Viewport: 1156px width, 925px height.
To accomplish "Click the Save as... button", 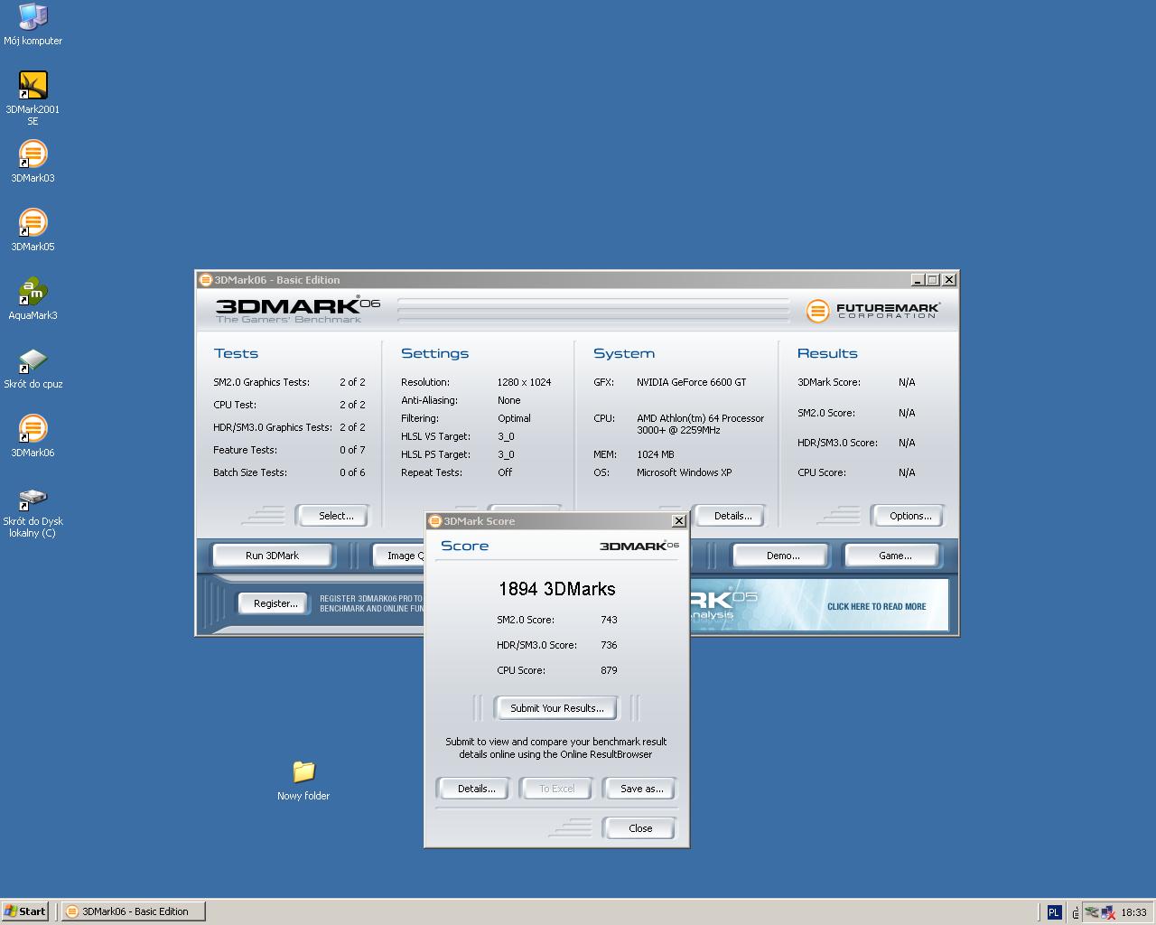I will 641,789.
